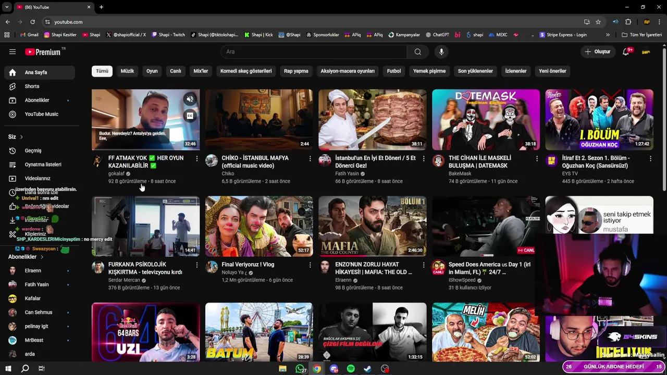Viewport: 667px width, 375px height.
Task: Open the Speed Does America livestream title
Action: [489, 268]
